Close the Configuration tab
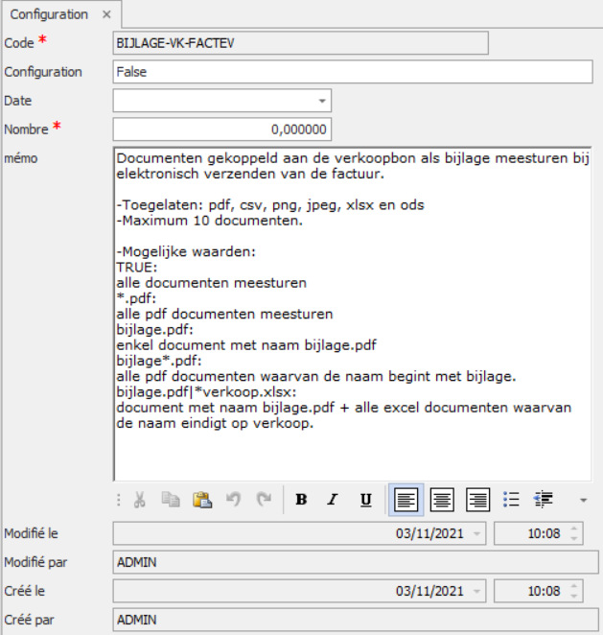Viewport: 603px width, 635px height. [x=106, y=14]
